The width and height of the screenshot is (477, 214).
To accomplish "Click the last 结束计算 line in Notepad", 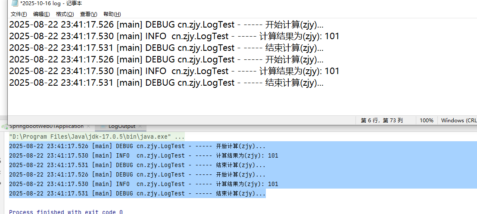I will click(x=166, y=83).
